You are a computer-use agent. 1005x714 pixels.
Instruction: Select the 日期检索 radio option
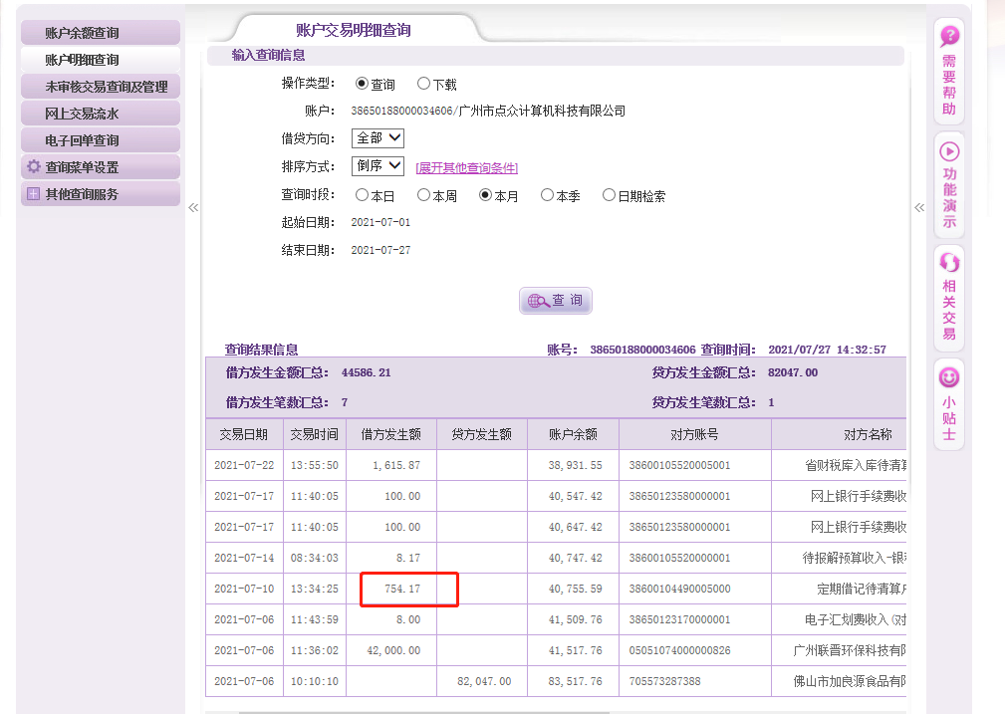tap(610, 196)
